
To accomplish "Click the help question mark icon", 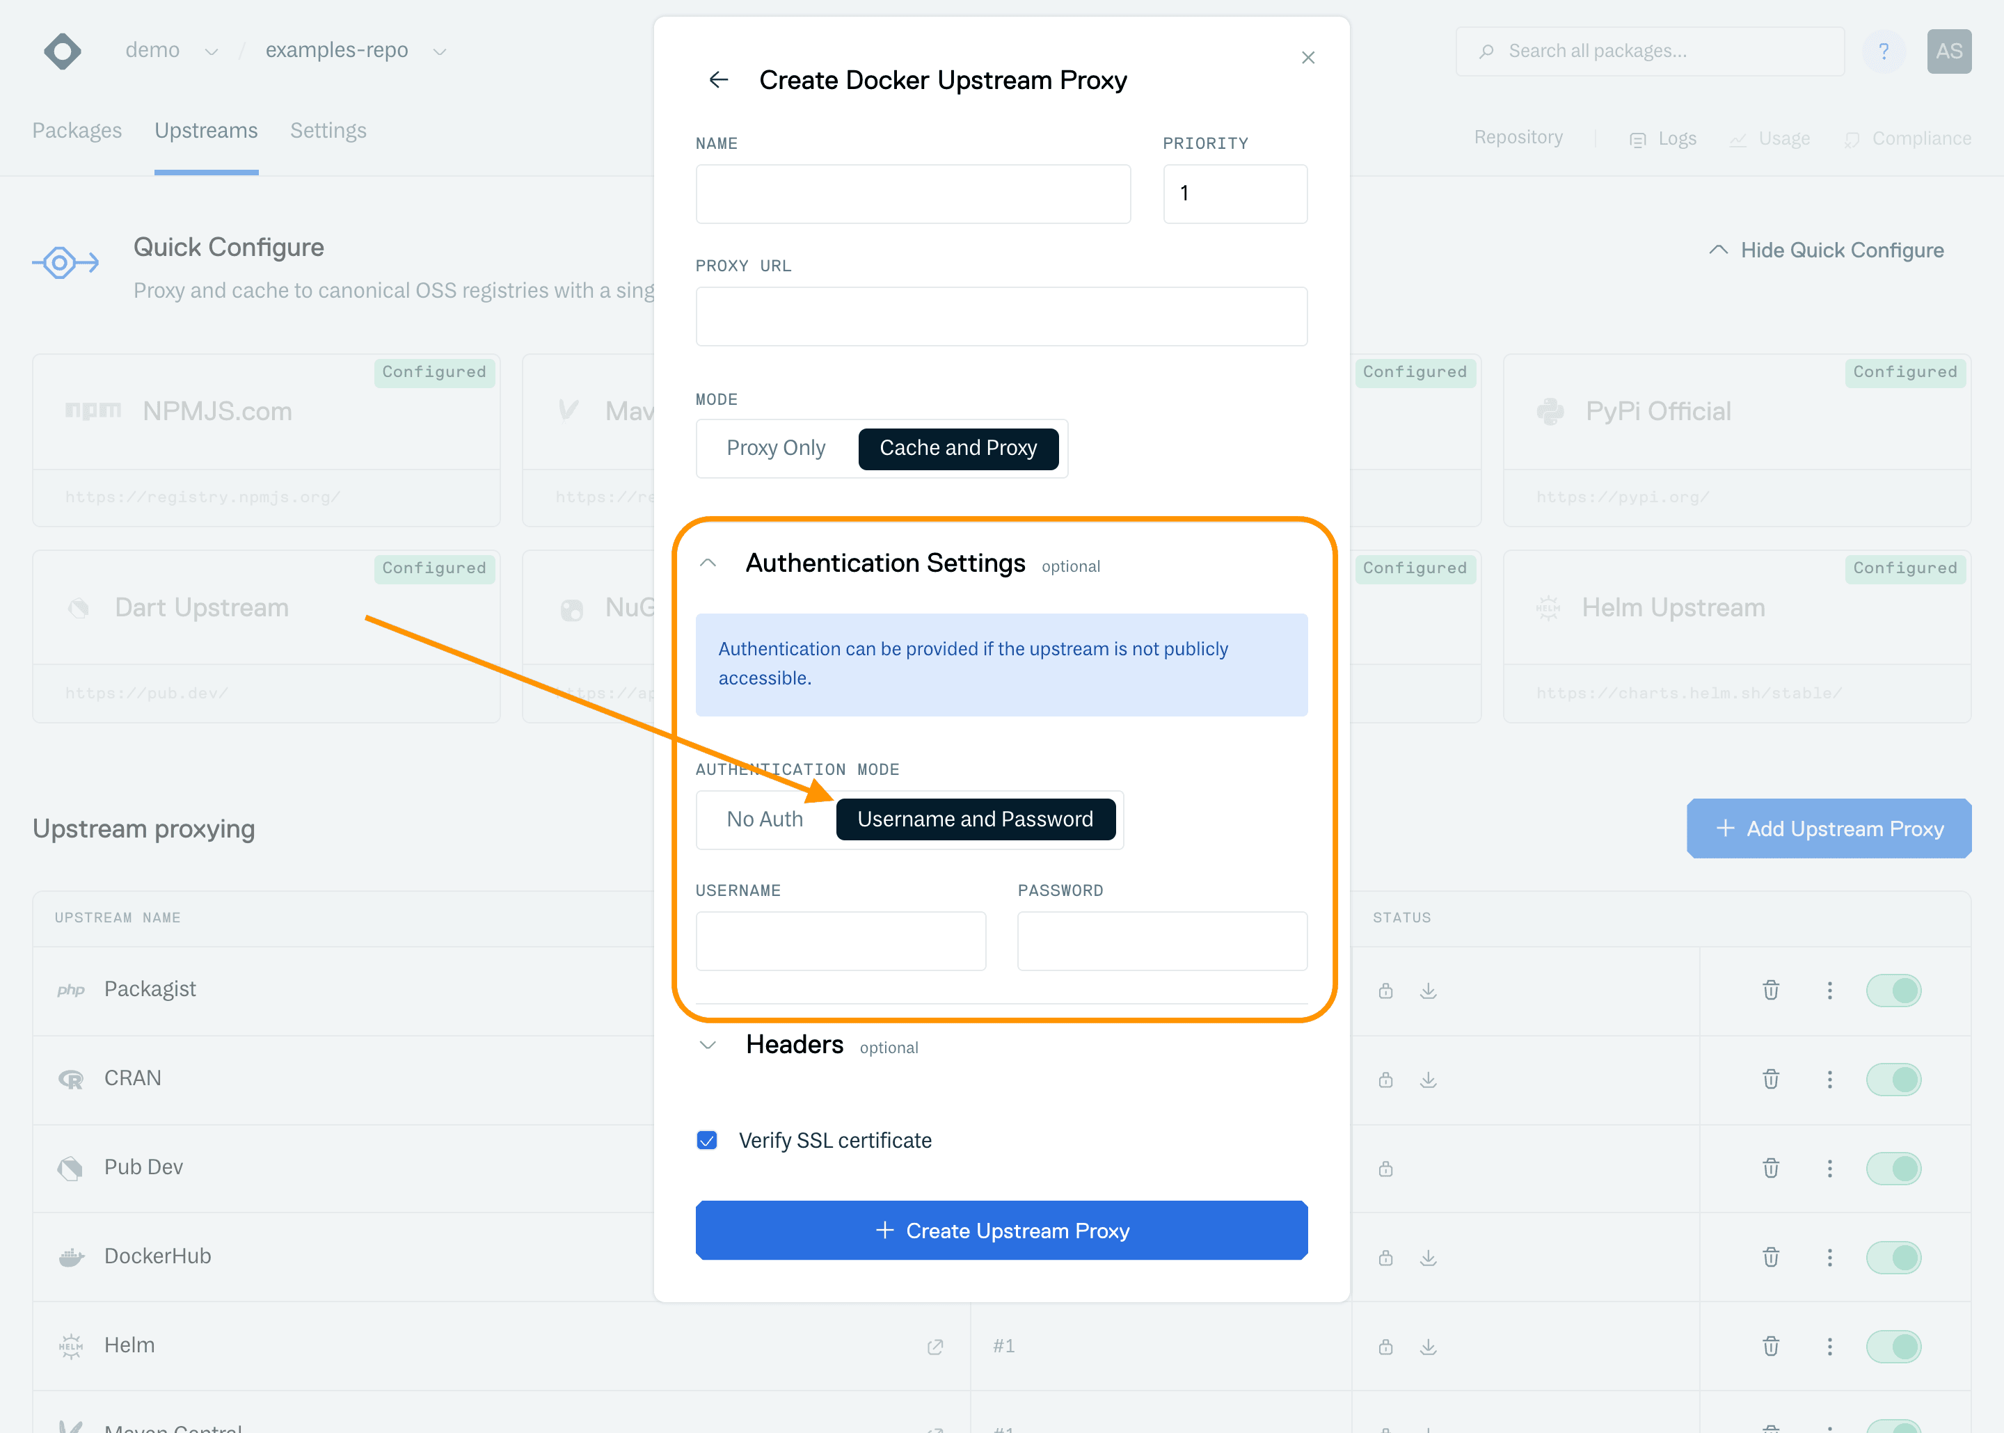I will pos(1883,51).
